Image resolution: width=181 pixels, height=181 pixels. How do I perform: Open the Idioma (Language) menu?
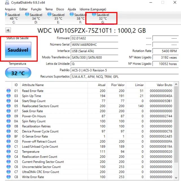point(93,9)
